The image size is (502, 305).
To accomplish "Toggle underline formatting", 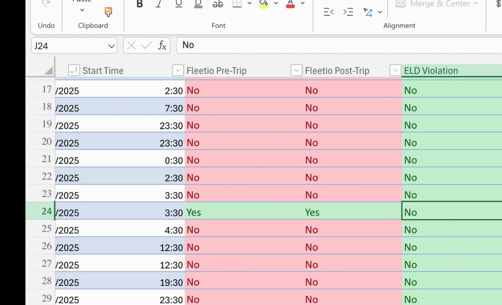I will [178, 4].
